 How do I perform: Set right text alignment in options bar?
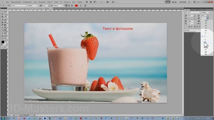(72, 6)
